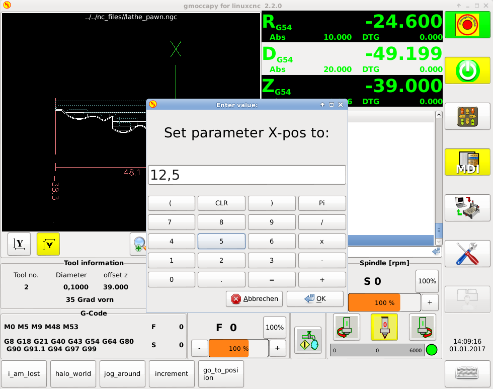Click the yellow Y view button
Image resolution: width=493 pixels, height=389 pixels.
(x=48, y=244)
